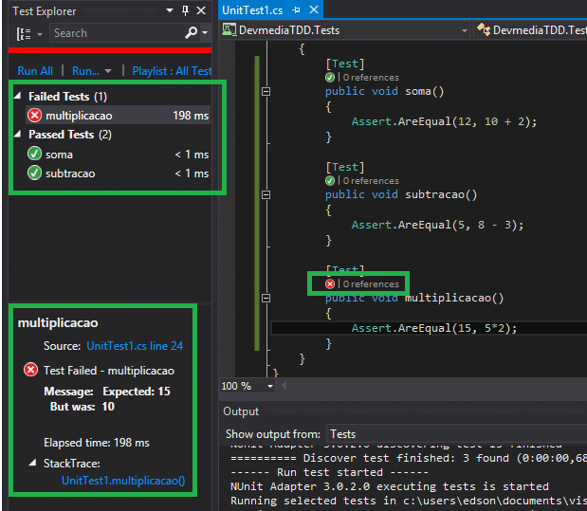Click the green passed icon beside subtracao
Screen dimensions: 587x511
coord(34,173)
